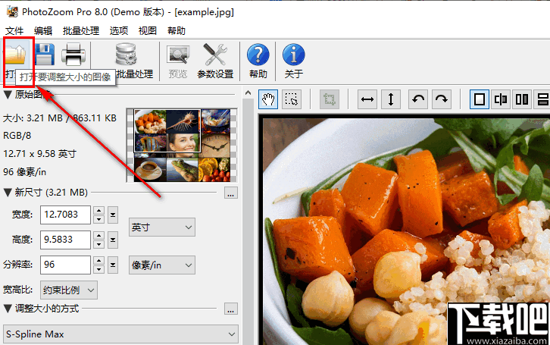Click the 宽度 value field
Viewport: 550px width, 345px height.
[x=65, y=215]
